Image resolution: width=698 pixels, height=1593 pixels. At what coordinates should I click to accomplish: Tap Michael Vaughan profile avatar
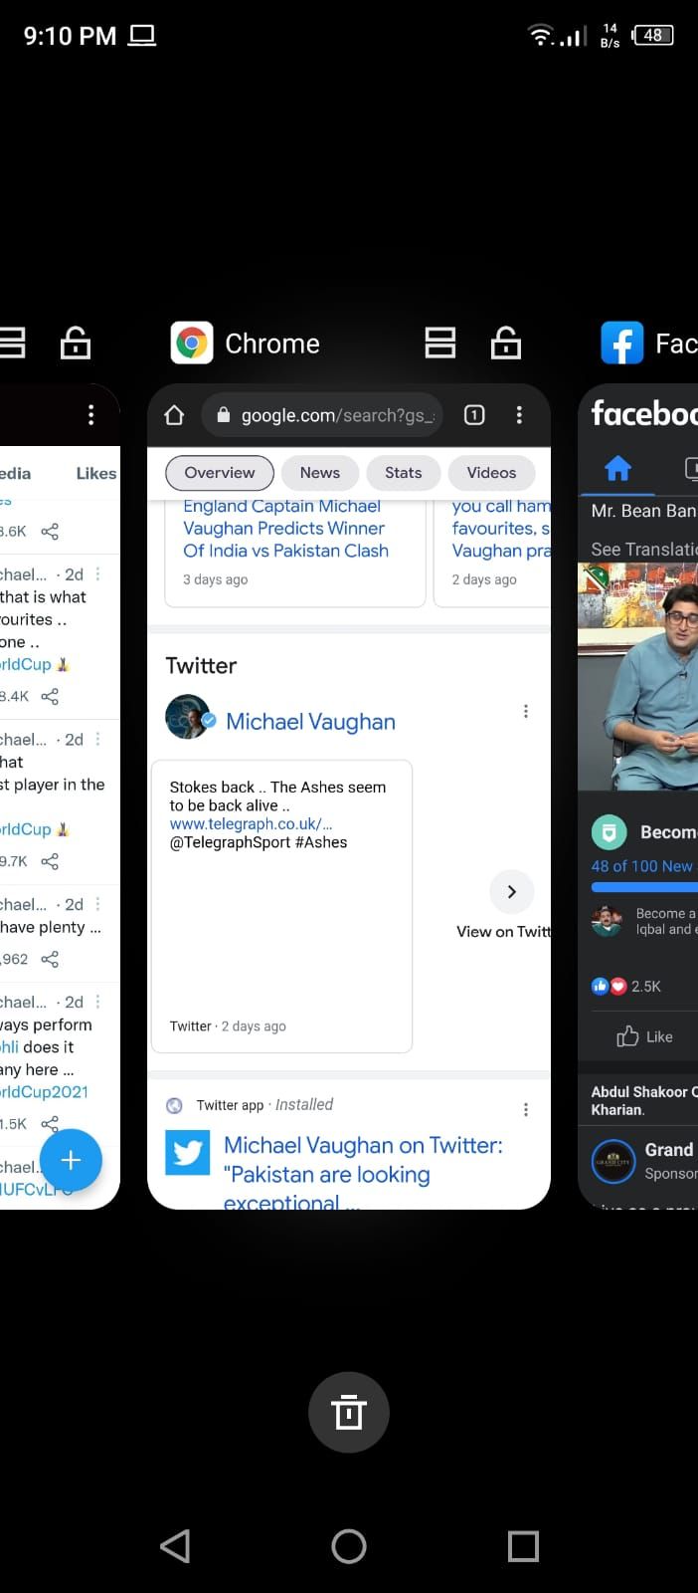click(x=188, y=718)
